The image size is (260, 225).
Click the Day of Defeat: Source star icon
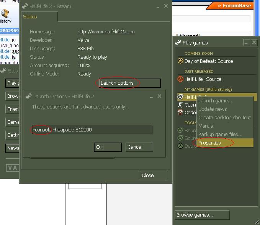180,61
